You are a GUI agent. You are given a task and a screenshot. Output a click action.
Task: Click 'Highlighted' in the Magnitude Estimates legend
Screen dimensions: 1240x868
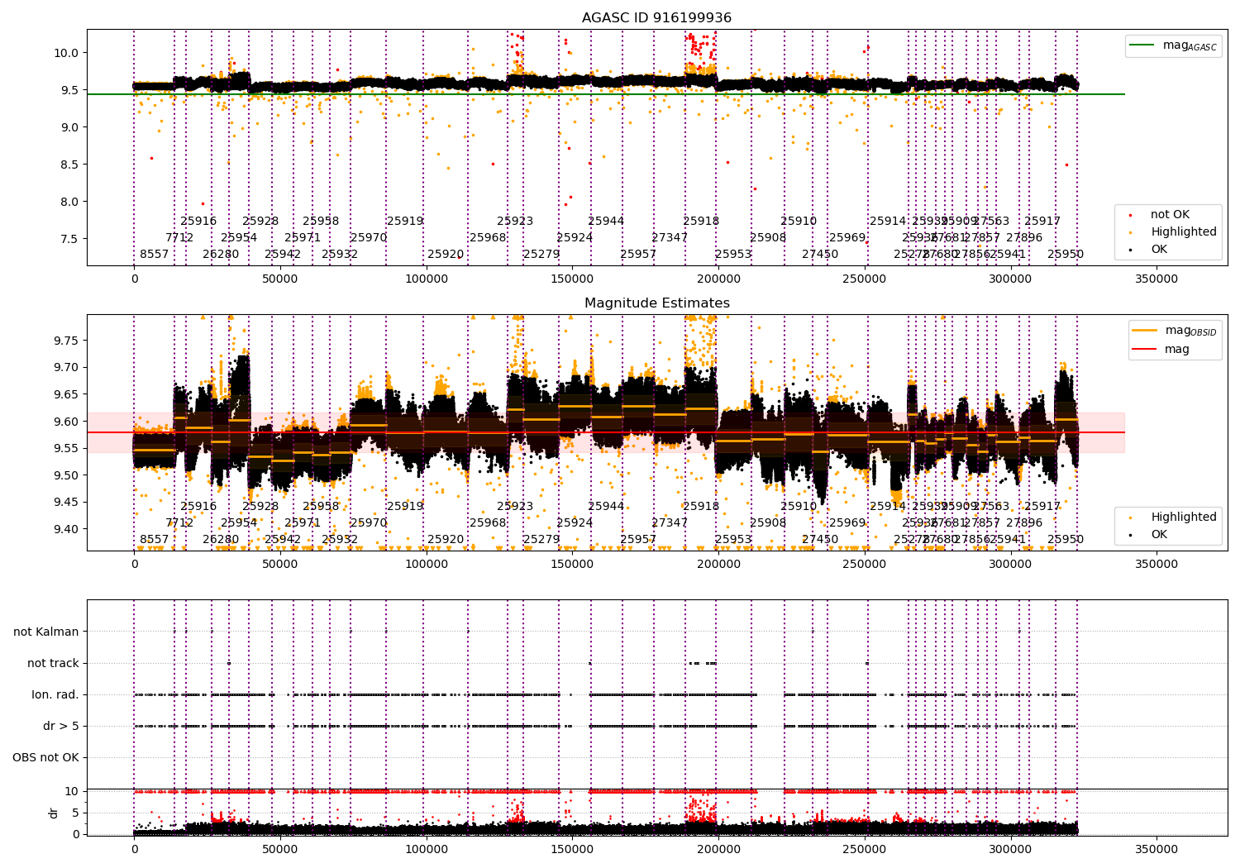1183,517
